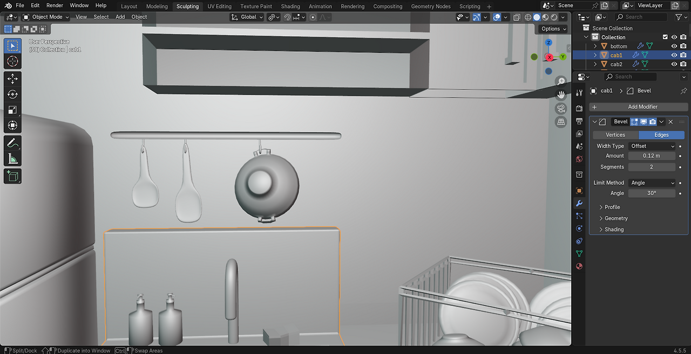Switch to the Modeling workspace tab

click(157, 6)
